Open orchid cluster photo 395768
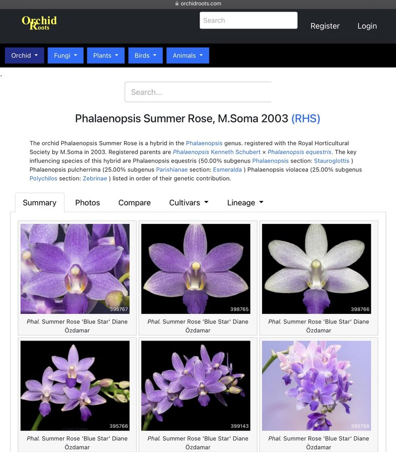396x452 pixels. (316, 385)
